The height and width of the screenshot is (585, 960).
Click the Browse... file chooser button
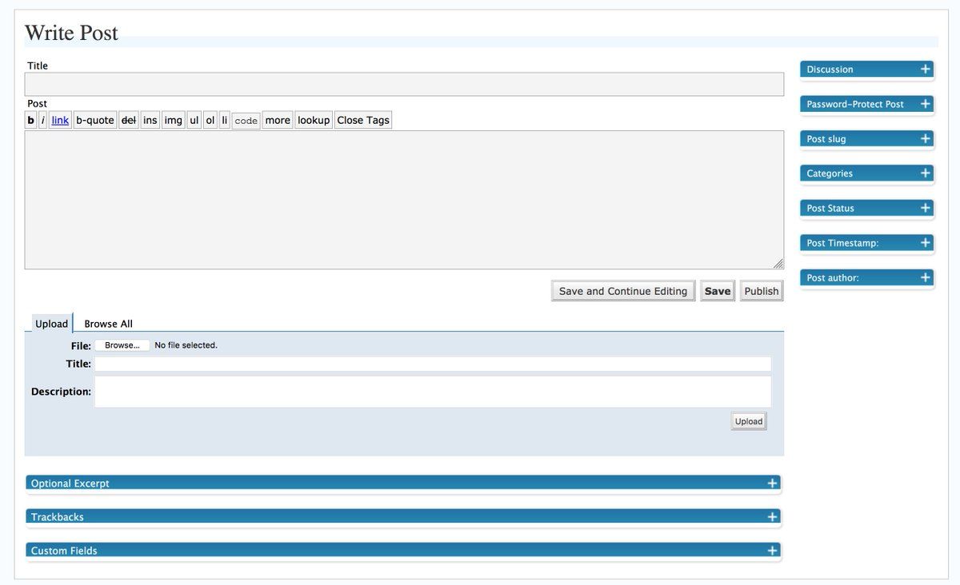(x=122, y=345)
